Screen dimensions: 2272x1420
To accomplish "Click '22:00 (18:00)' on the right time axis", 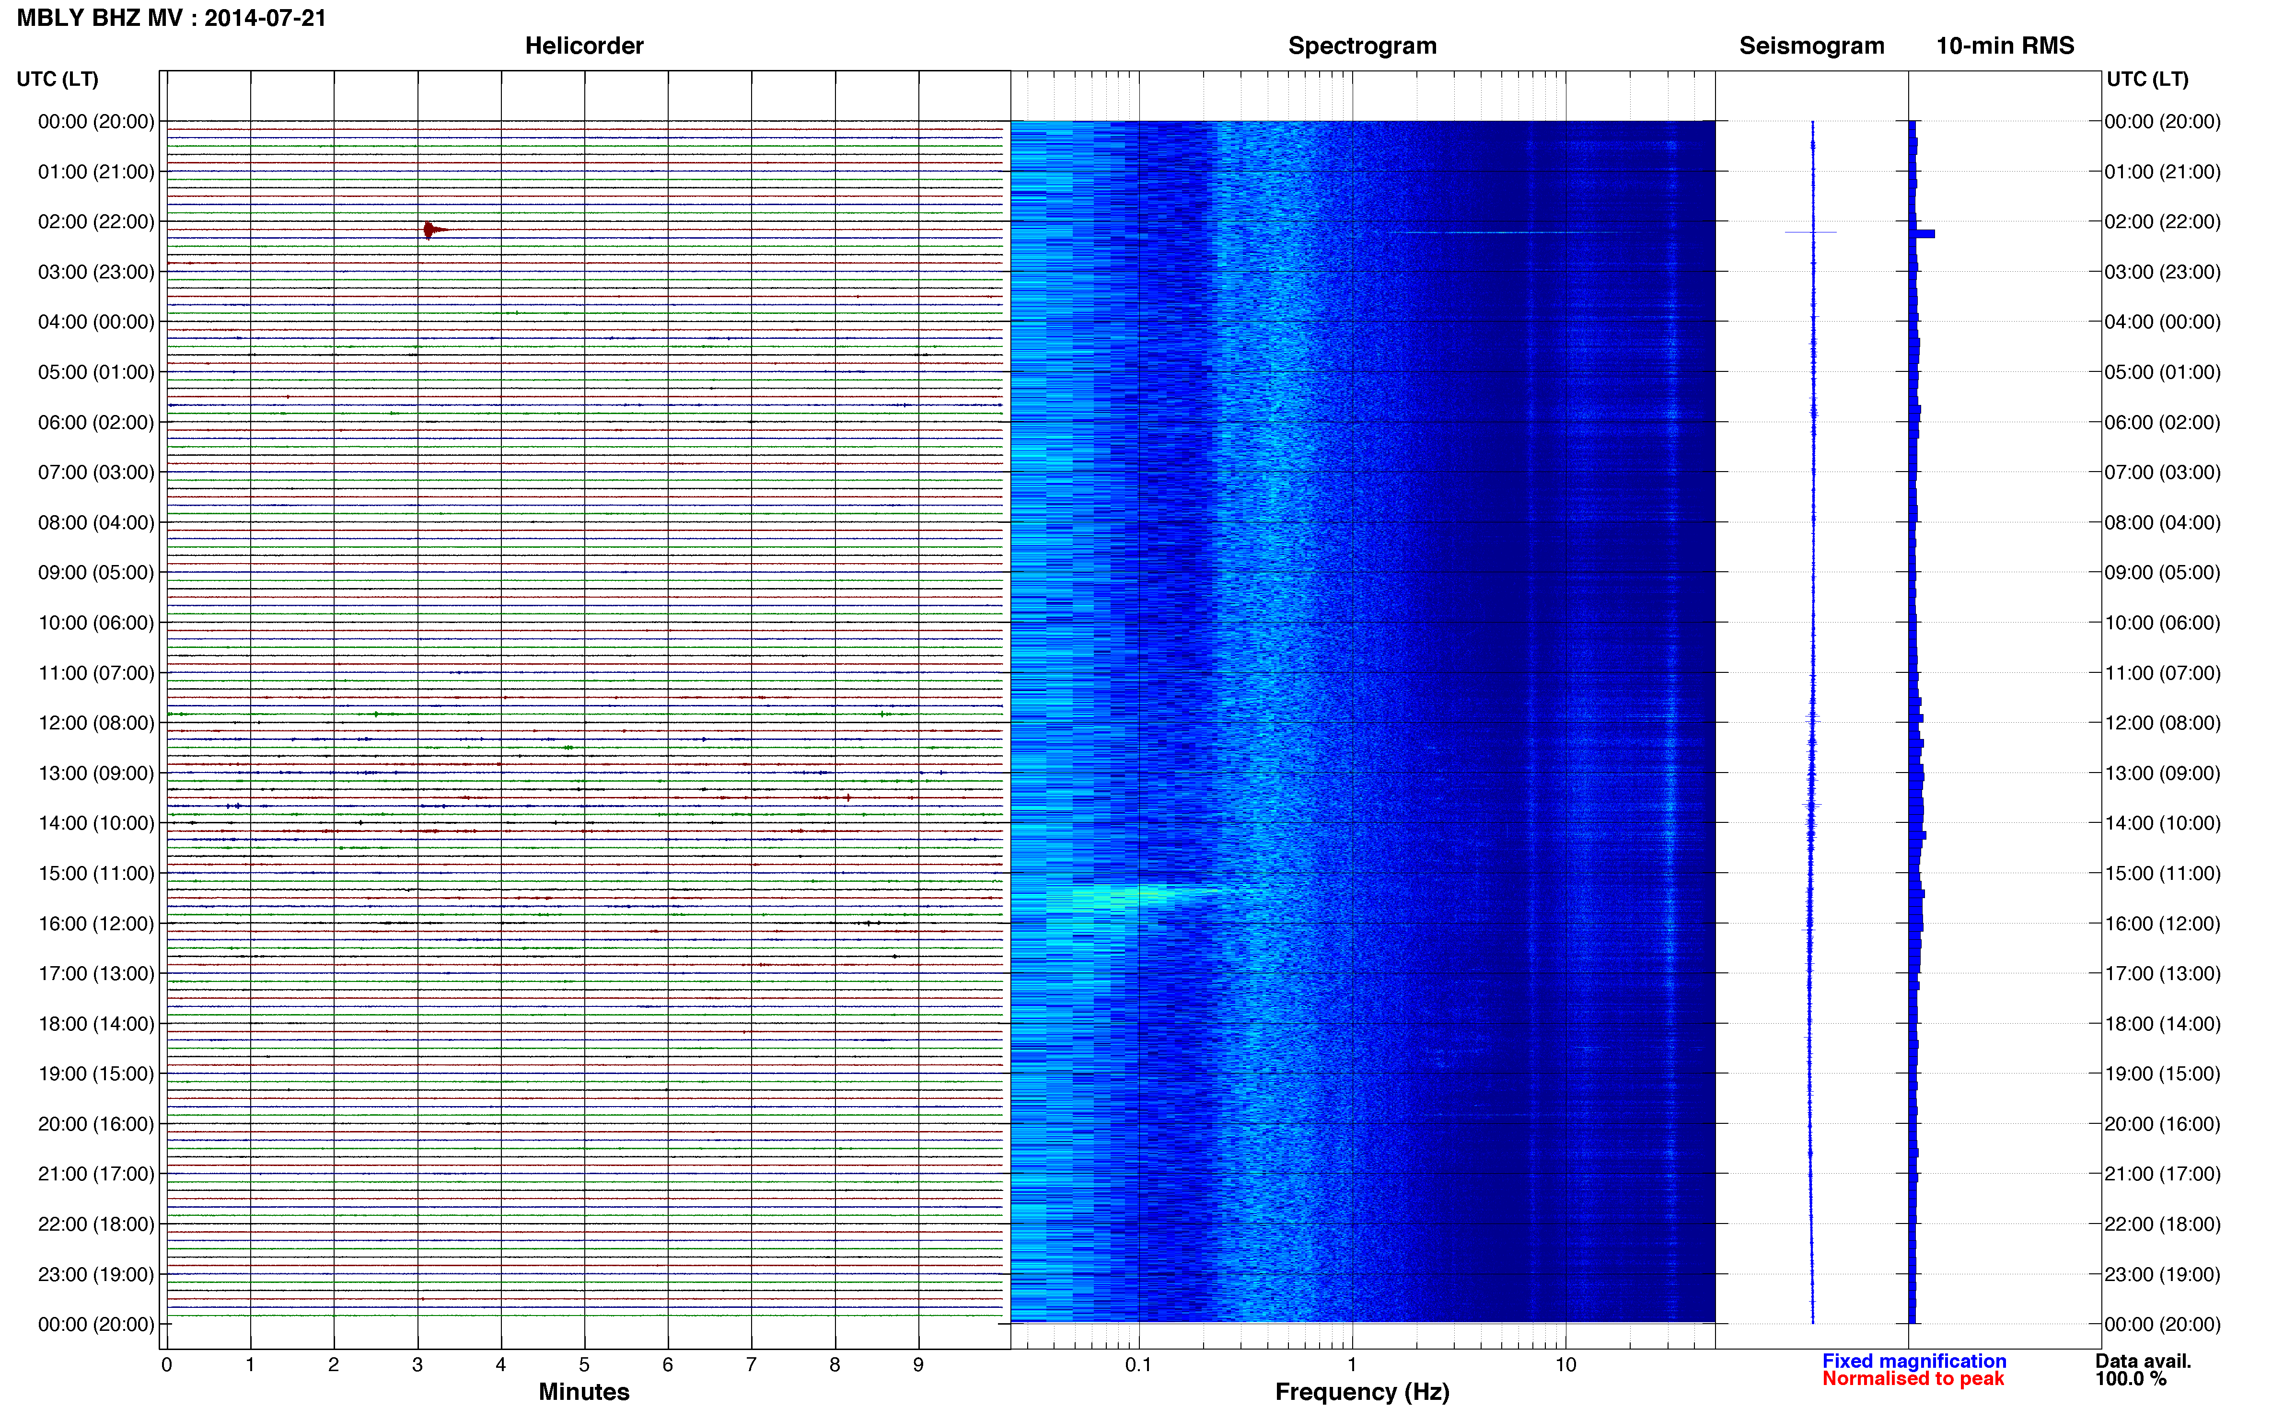I will [2162, 1224].
